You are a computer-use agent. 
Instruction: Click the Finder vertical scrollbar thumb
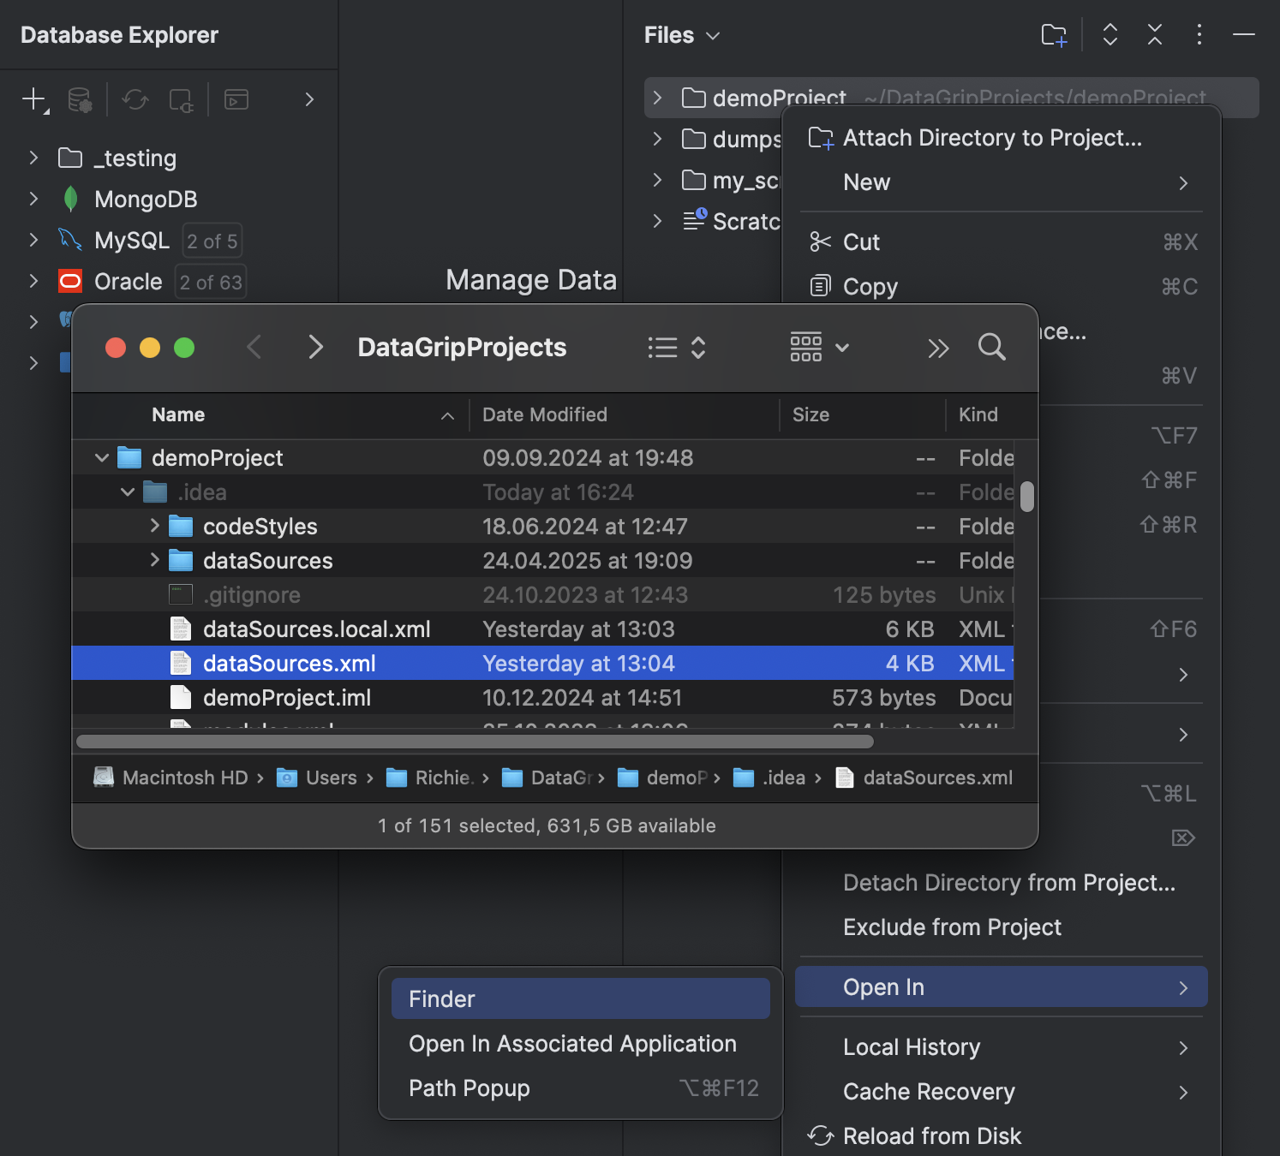pyautogui.click(x=1027, y=497)
